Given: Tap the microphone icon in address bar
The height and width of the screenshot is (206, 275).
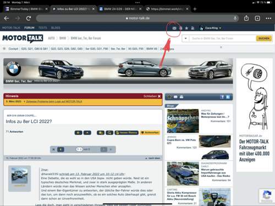Looking at the screenshot, I should click(x=235, y=18).
